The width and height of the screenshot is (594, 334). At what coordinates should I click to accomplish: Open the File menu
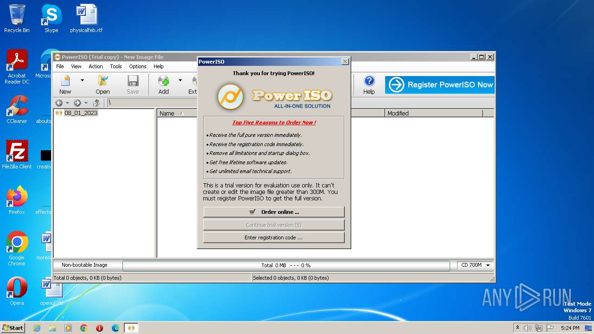60,66
